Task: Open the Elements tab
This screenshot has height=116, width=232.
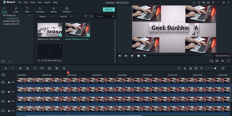Action: coord(67,10)
